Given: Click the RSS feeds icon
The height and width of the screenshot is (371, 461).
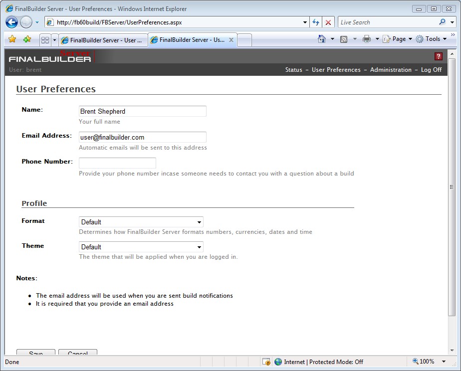Looking at the screenshot, I should tap(344, 39).
